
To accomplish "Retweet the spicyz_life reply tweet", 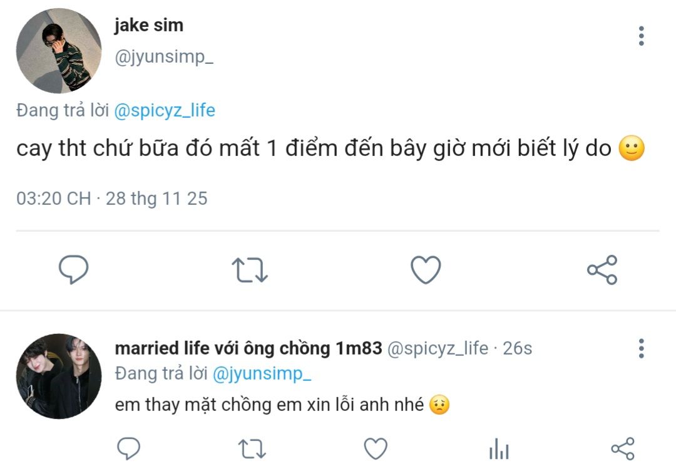I will 252,449.
